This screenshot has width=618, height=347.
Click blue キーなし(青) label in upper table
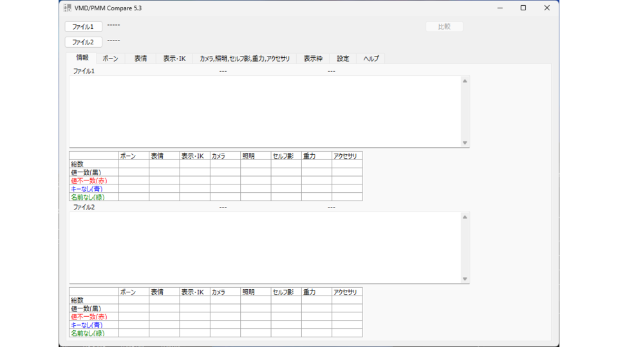pos(86,189)
